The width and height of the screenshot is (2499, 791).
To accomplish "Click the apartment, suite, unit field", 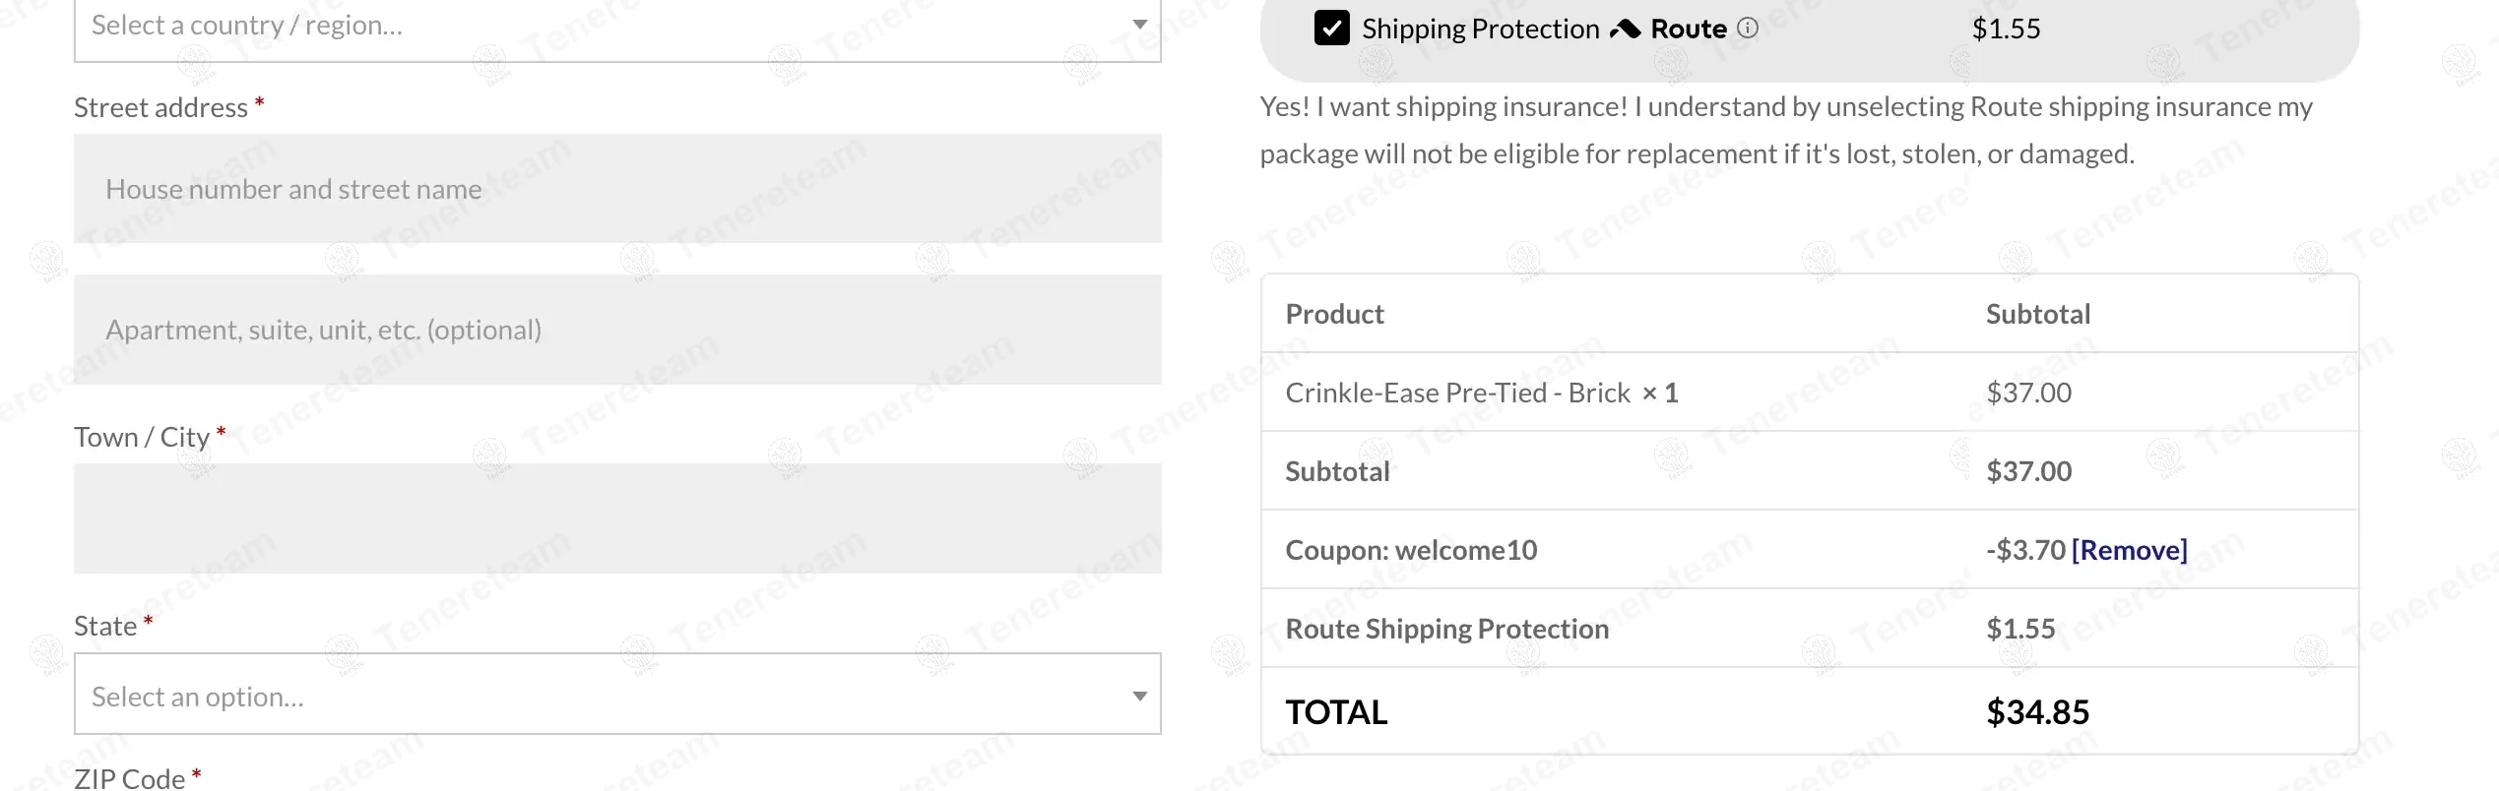I will point(617,330).
